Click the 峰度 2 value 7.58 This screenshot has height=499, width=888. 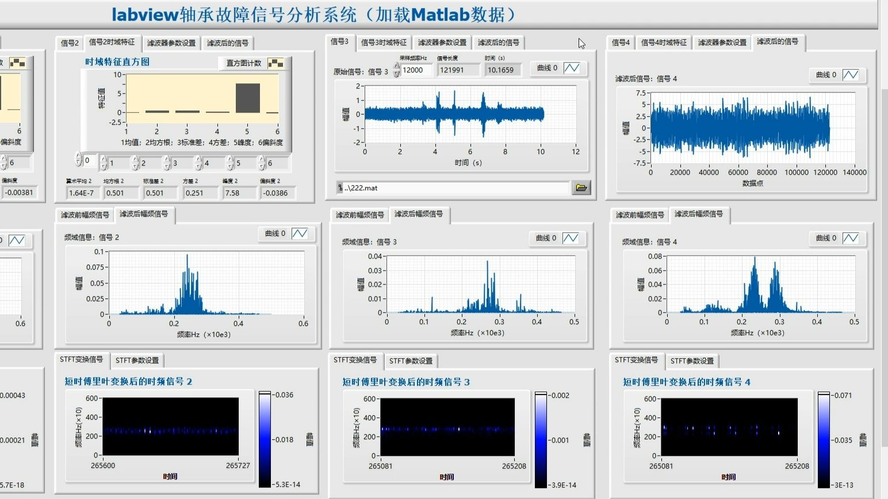point(239,193)
